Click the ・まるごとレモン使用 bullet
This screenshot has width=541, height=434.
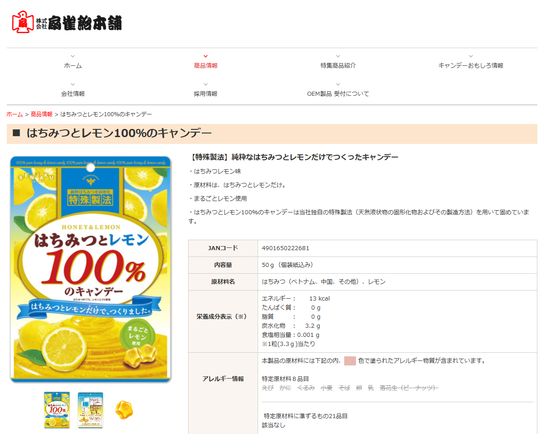(x=218, y=198)
